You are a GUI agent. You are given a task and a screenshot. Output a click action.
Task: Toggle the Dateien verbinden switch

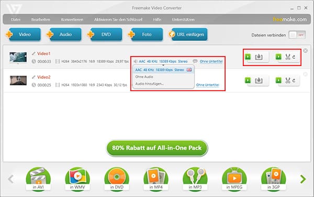coord(297,35)
